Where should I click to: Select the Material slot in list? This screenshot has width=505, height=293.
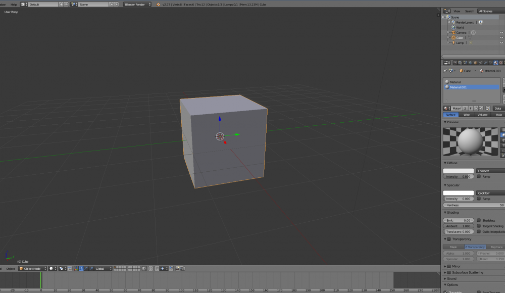pyautogui.click(x=472, y=82)
